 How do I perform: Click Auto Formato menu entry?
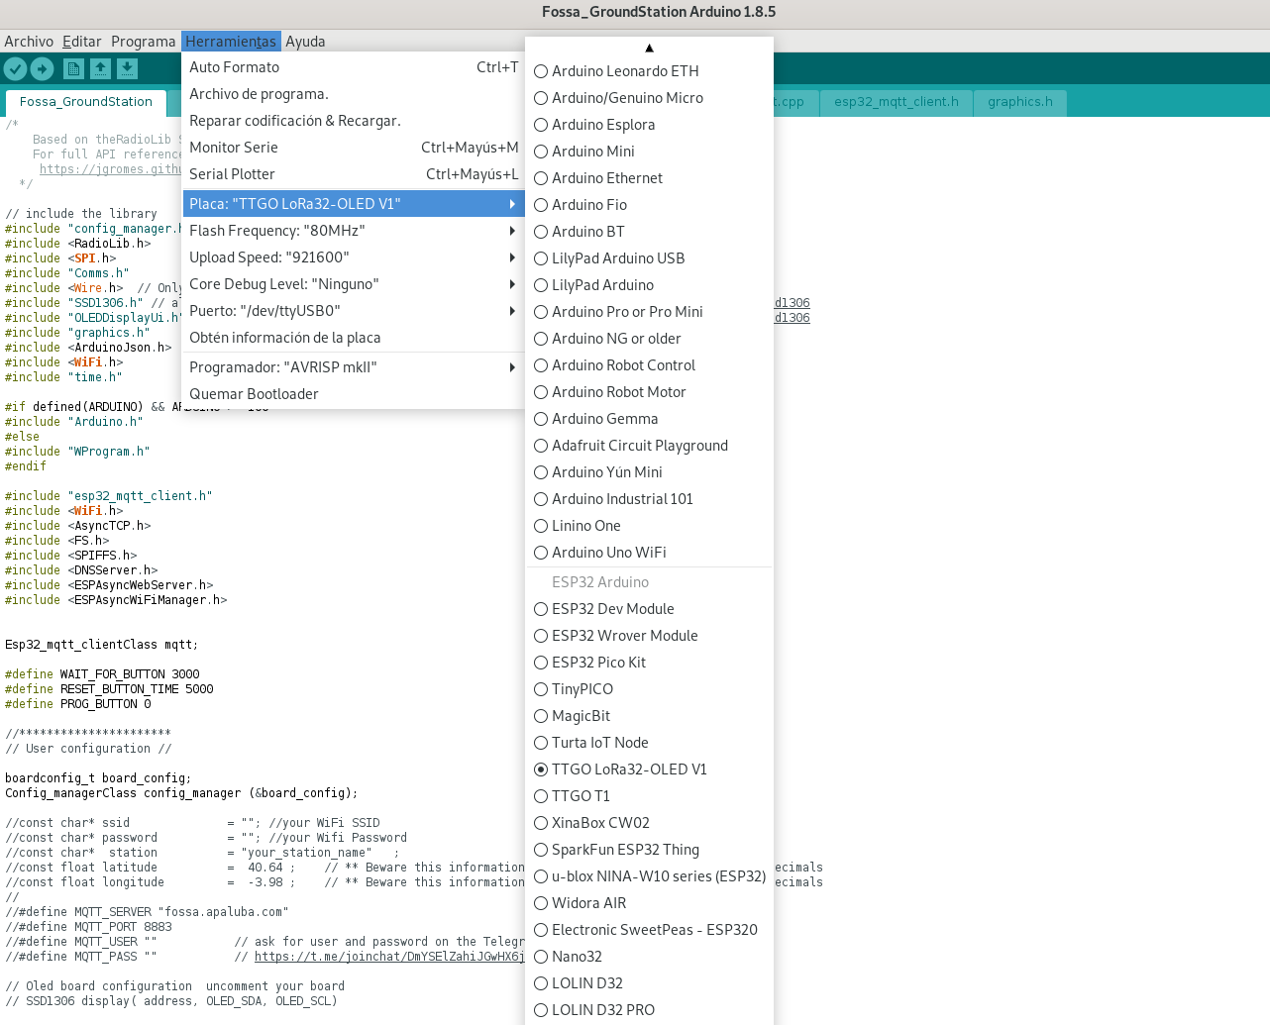tap(353, 67)
